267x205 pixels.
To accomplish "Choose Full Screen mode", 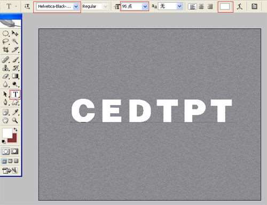I will point(16,161).
